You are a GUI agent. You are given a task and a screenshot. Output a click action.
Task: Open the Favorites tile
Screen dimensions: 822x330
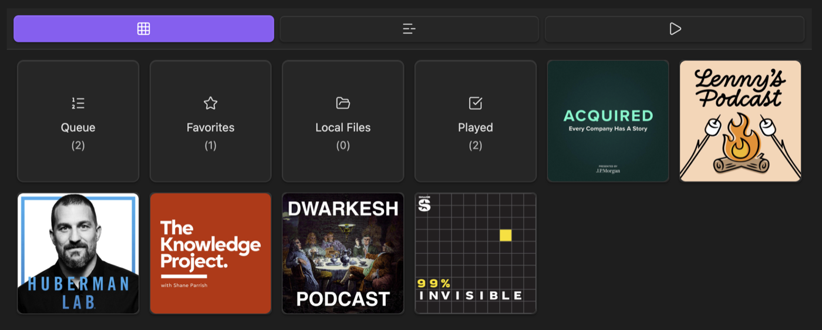[211, 121]
